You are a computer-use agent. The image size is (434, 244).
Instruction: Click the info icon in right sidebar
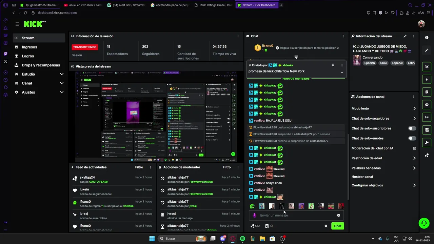tap(427, 38)
